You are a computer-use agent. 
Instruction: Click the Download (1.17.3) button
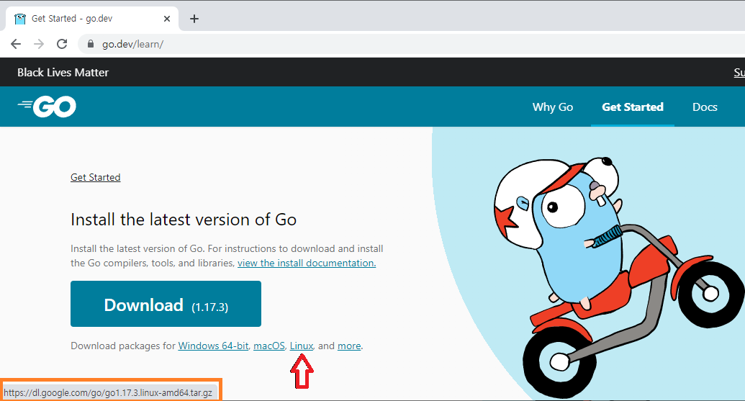[x=166, y=304]
